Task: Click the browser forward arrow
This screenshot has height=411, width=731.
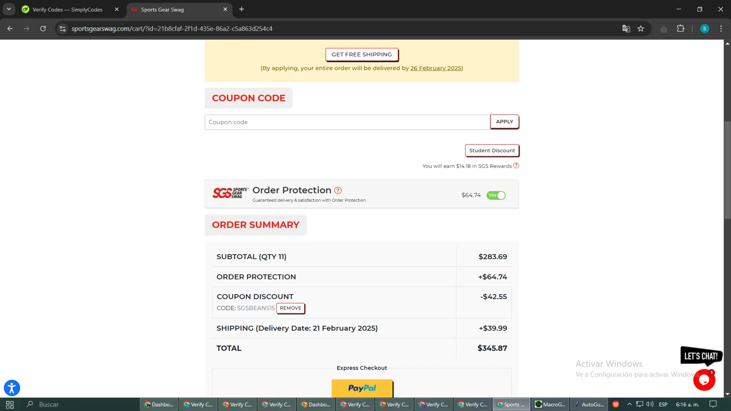Action: 26,29
